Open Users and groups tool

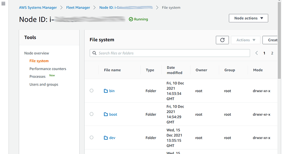[x=44, y=84]
